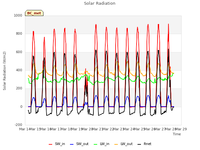Click the BC_met label badge
This screenshot has width=200, height=150.
[34, 13]
